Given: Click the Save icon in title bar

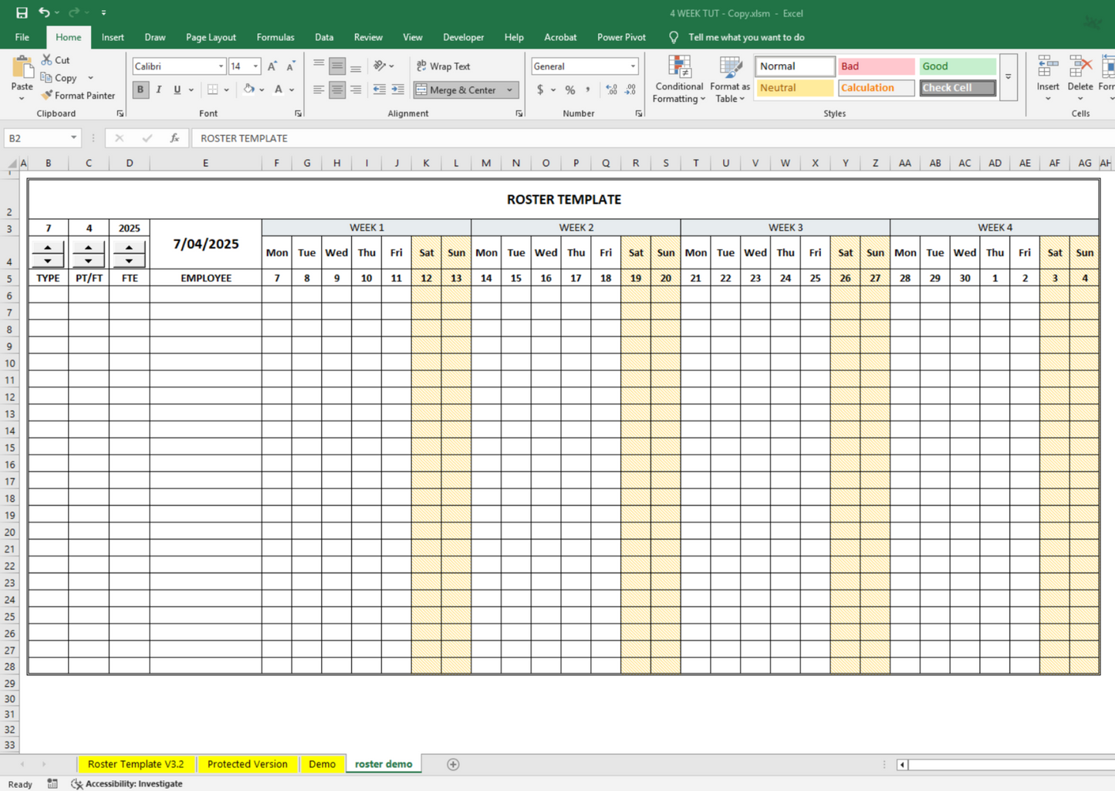Looking at the screenshot, I should [22, 13].
